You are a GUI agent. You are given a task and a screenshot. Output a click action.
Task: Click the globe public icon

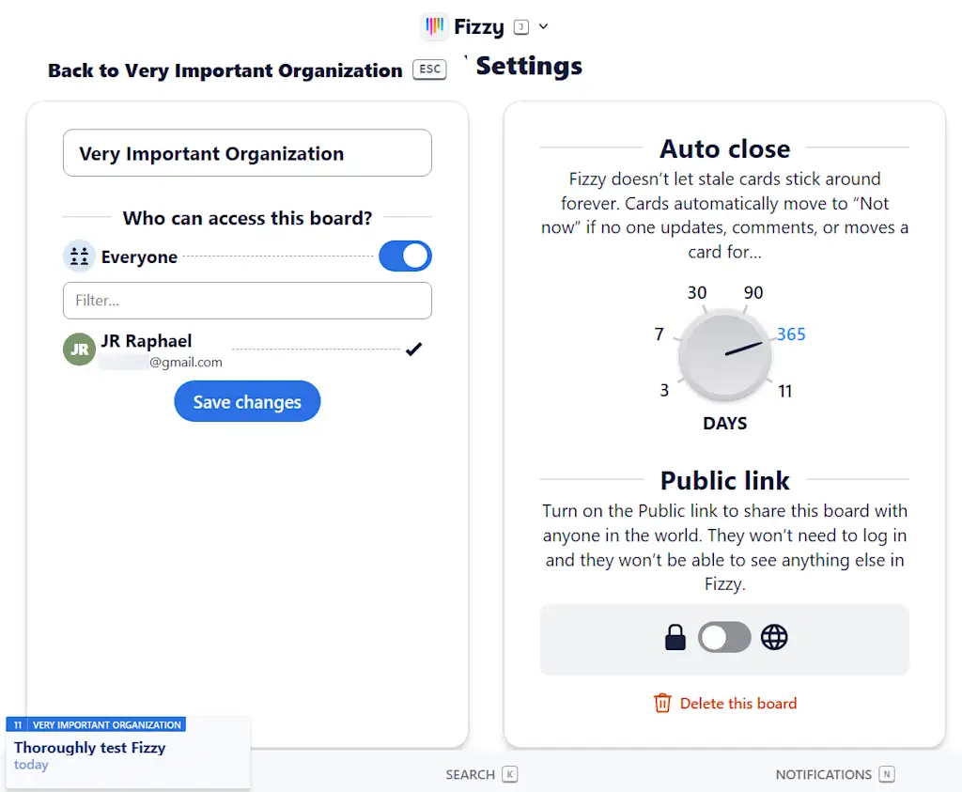(774, 638)
